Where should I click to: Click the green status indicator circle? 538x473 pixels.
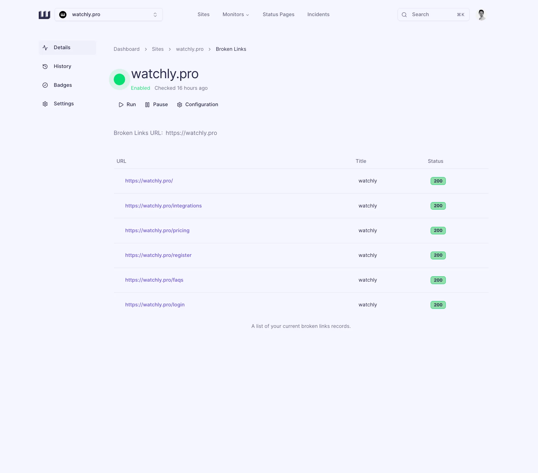point(119,80)
